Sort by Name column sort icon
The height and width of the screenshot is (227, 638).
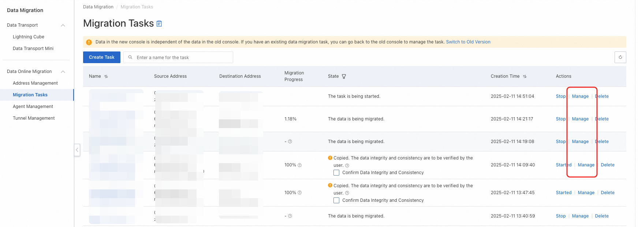click(106, 77)
